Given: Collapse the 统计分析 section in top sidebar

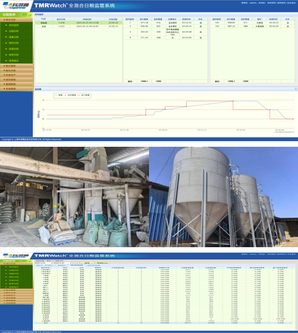Looking at the screenshot, I should 17,20.
